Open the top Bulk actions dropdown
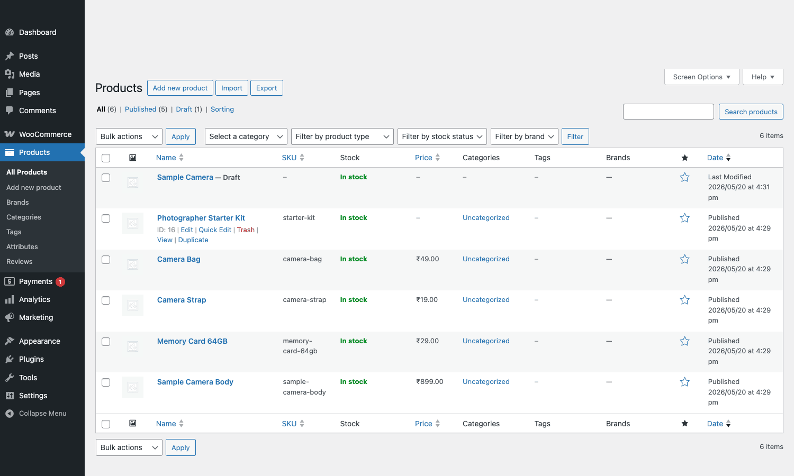794x476 pixels. pyautogui.click(x=129, y=136)
